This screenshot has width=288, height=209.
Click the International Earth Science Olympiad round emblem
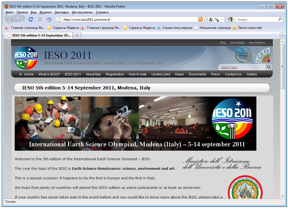[x=243, y=55]
